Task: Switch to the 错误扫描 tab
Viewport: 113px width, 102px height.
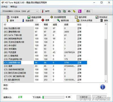Action: pos(63,20)
